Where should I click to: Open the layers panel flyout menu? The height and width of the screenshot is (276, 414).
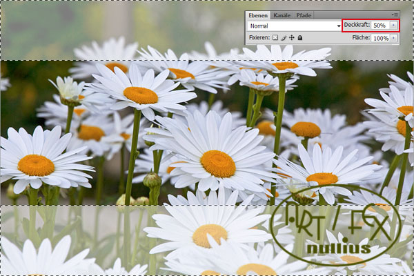pyautogui.click(x=395, y=14)
